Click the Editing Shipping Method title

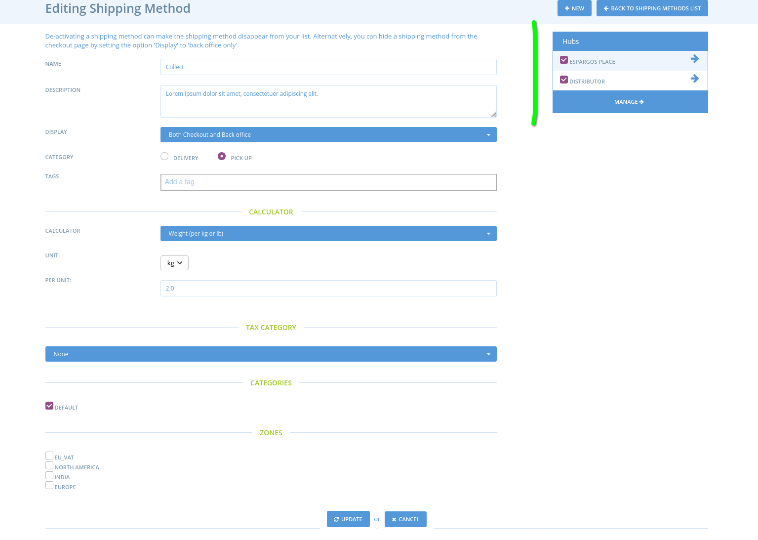[118, 8]
